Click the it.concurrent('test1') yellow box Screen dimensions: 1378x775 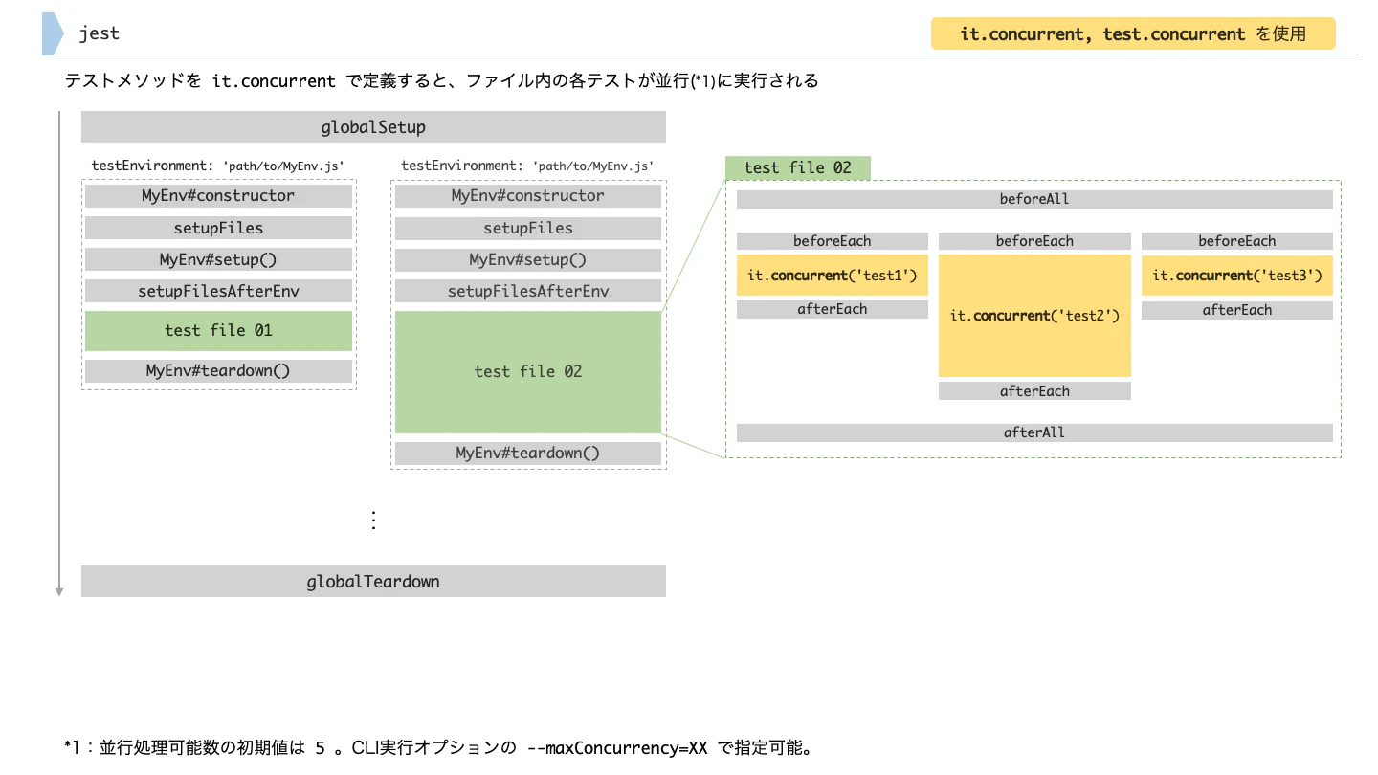click(x=833, y=276)
